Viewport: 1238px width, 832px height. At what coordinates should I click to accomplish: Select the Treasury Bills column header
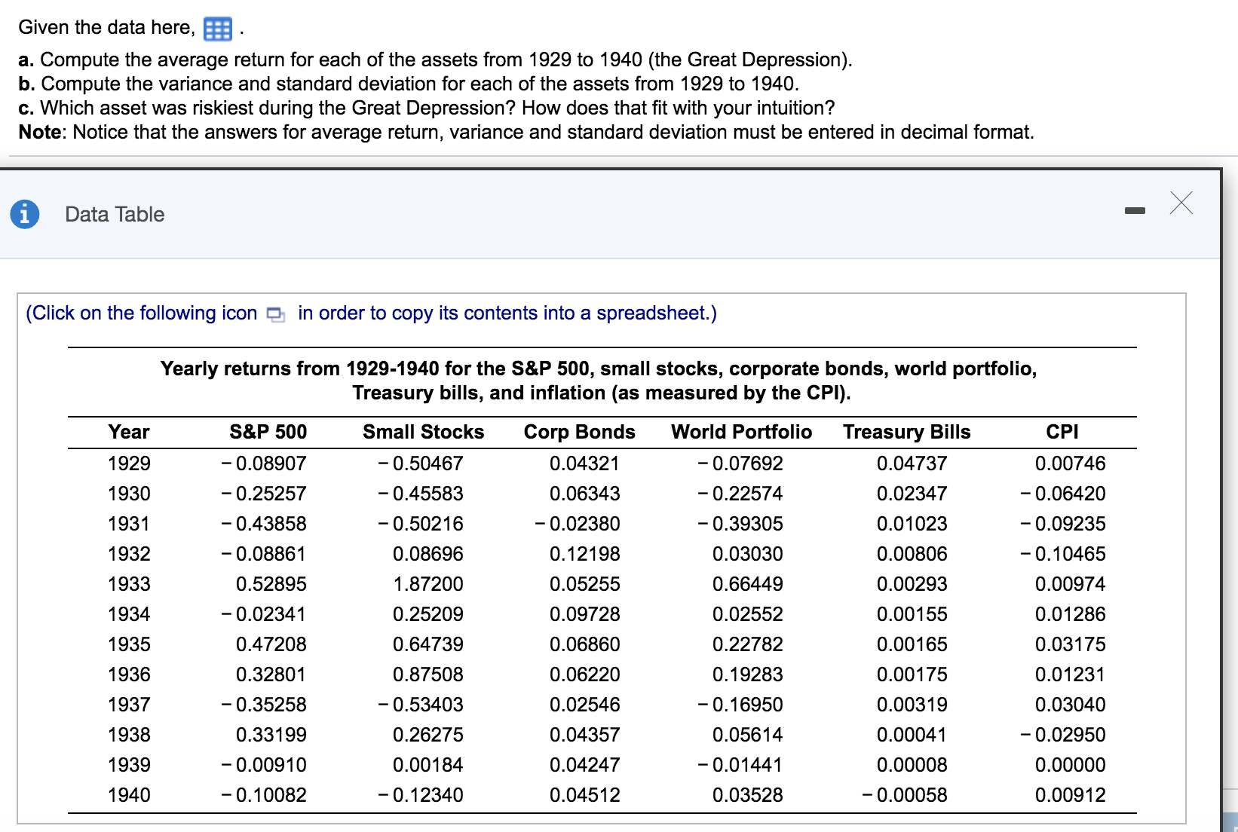coord(907,432)
